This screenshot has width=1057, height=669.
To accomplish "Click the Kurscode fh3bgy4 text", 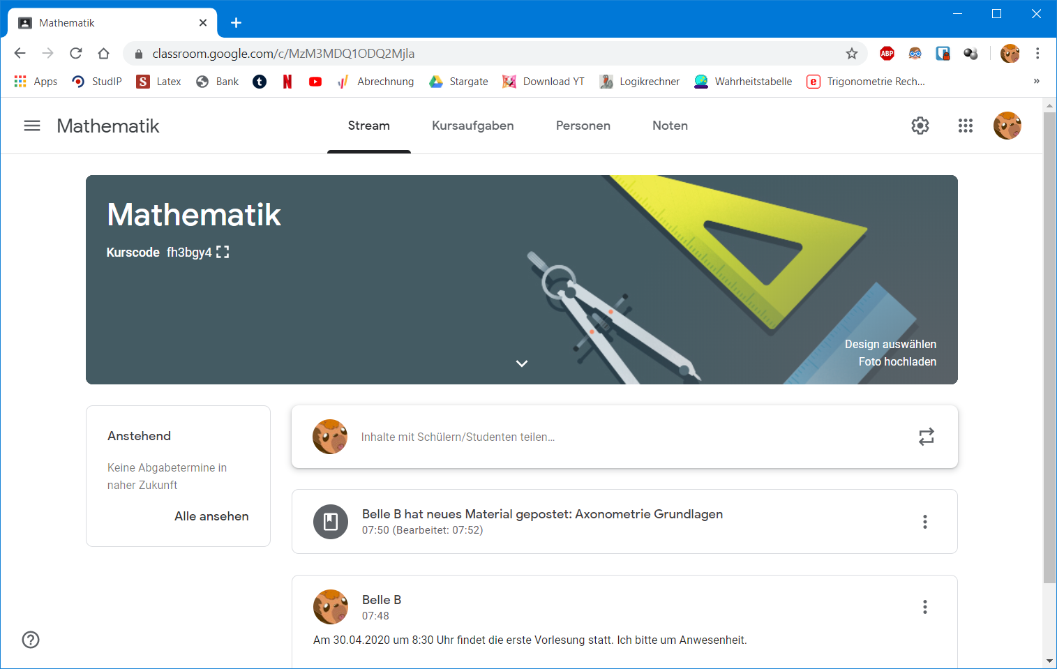I will tap(189, 252).
